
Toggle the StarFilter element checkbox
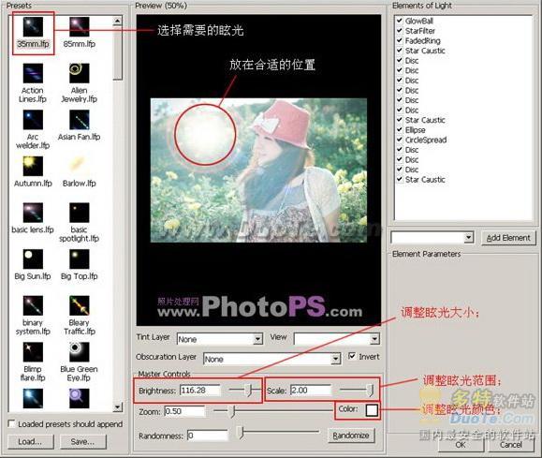click(x=399, y=31)
